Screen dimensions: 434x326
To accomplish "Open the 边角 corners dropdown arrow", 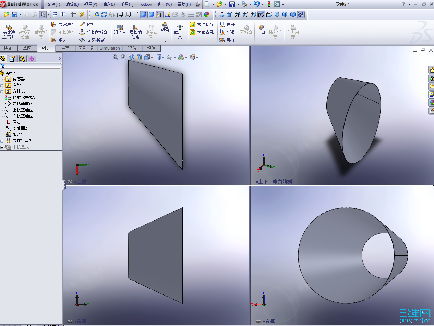I will 165,41.
